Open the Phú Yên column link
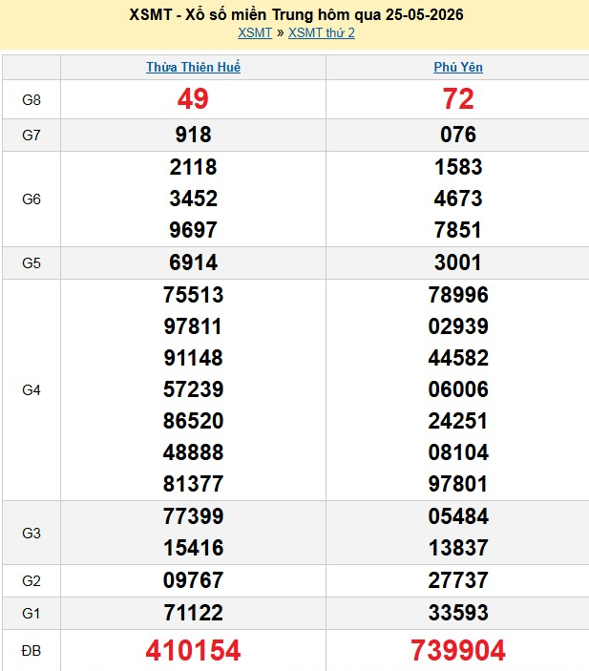This screenshot has height=671, width=589. pyautogui.click(x=458, y=67)
